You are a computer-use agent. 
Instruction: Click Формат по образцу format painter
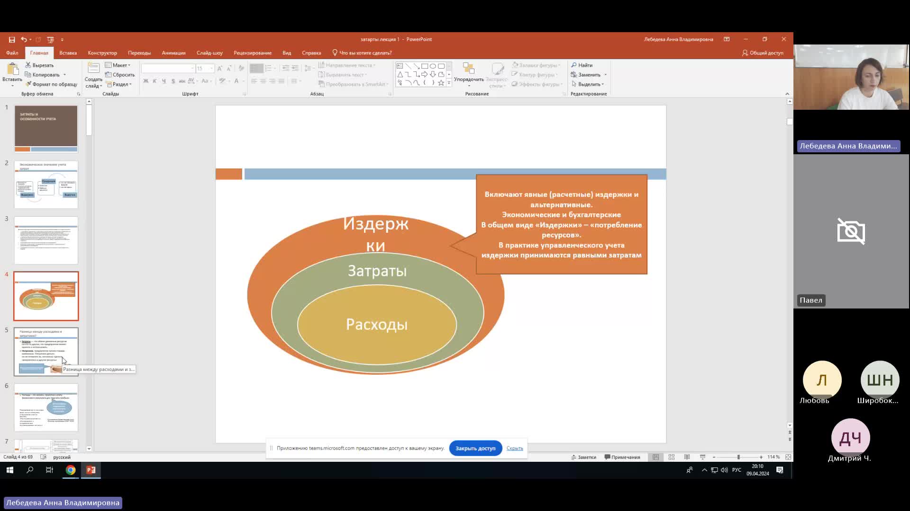pos(51,84)
